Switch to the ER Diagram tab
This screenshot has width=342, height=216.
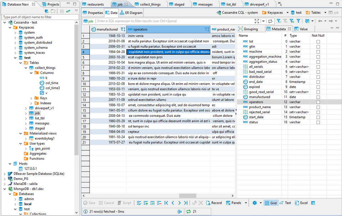coord(131,13)
